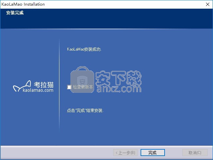Click the KaoLaMao Installation title bar text
This screenshot has width=213, height=160.
pos(23,4)
